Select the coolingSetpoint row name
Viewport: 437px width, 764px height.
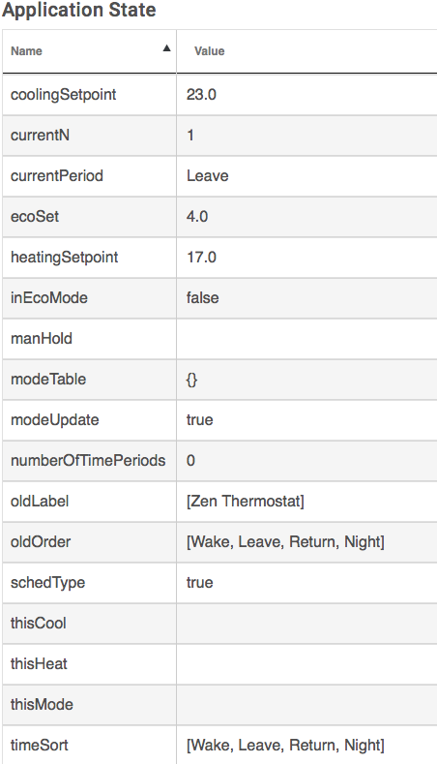[63, 95]
